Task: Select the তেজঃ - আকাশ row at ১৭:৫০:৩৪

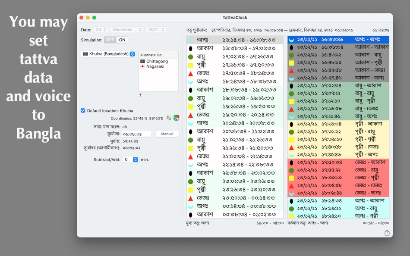Action: tap(338, 162)
